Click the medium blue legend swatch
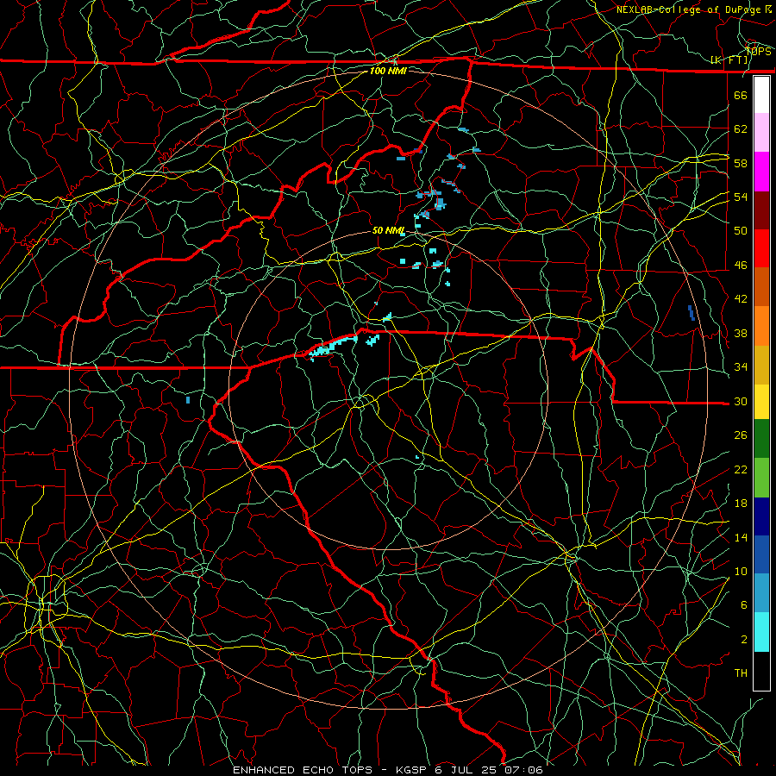Screen dimensions: 776x776 (x=761, y=554)
